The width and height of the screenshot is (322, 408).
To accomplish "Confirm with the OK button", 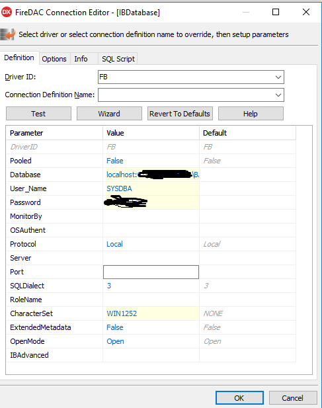I will (x=239, y=398).
